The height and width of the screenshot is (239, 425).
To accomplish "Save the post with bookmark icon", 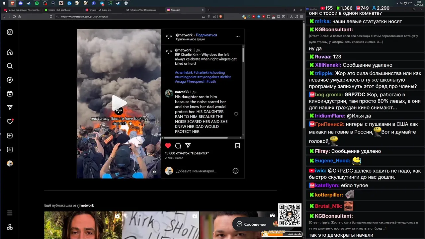I will coord(237,146).
